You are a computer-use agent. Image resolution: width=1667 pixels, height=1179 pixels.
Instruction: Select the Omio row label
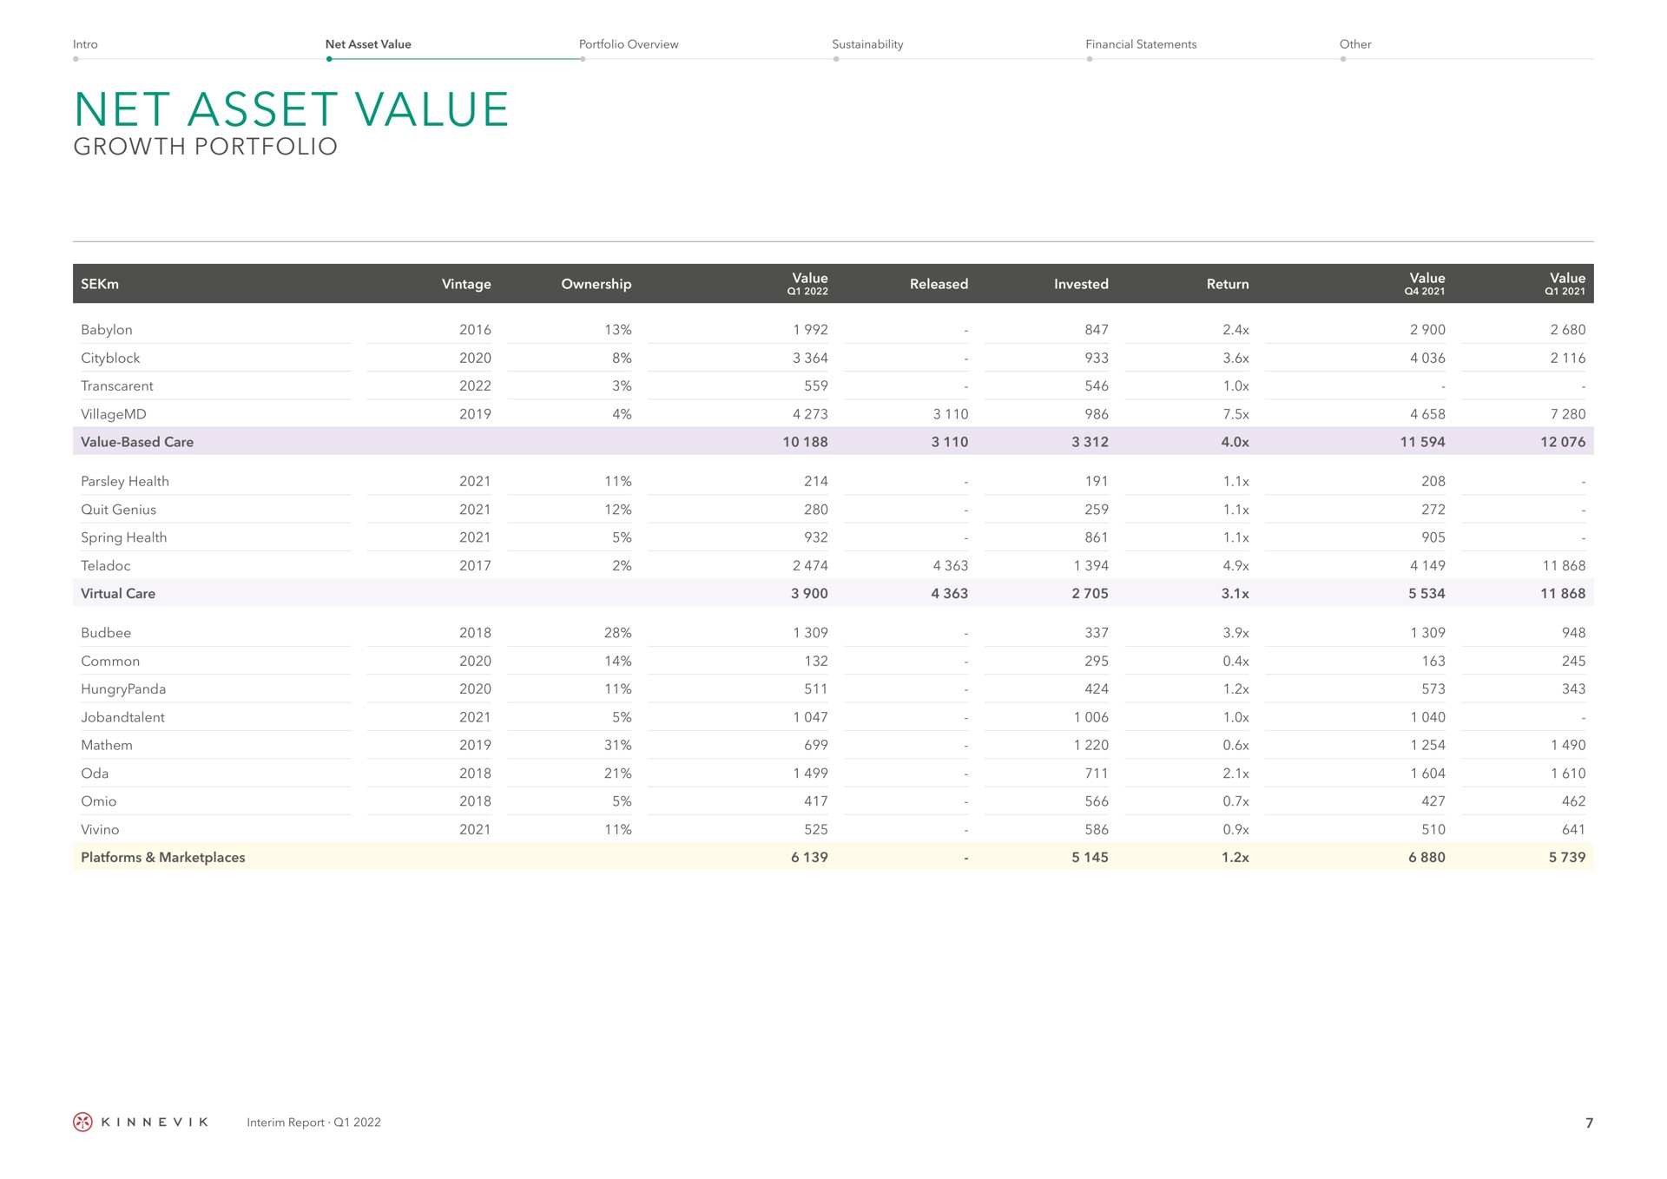pos(98,801)
